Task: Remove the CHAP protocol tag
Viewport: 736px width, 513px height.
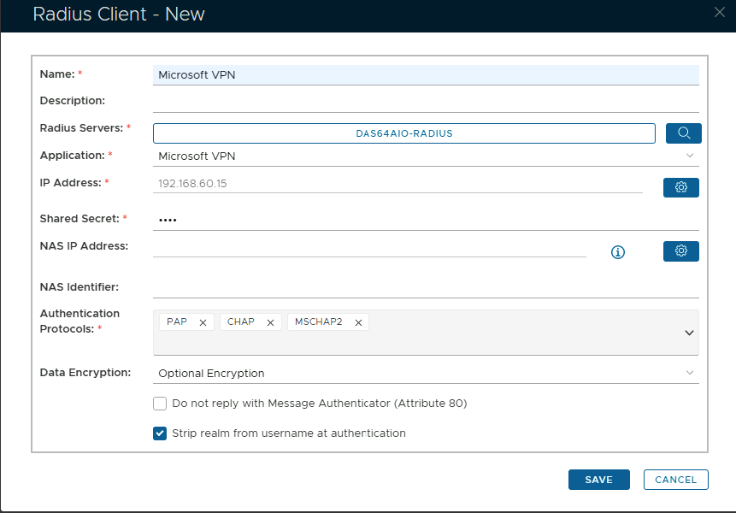Action: click(x=270, y=322)
